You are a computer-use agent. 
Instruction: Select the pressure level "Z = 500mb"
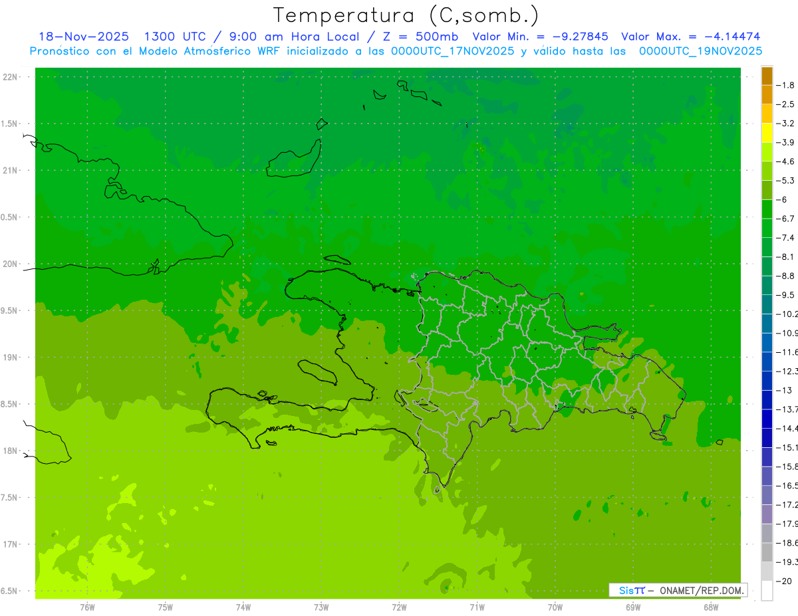click(417, 37)
